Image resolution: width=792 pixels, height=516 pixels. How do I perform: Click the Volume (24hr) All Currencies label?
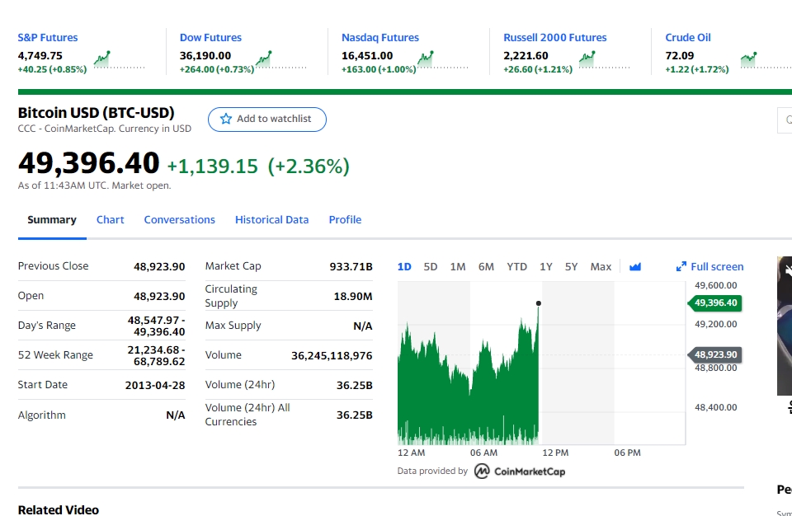(x=247, y=415)
